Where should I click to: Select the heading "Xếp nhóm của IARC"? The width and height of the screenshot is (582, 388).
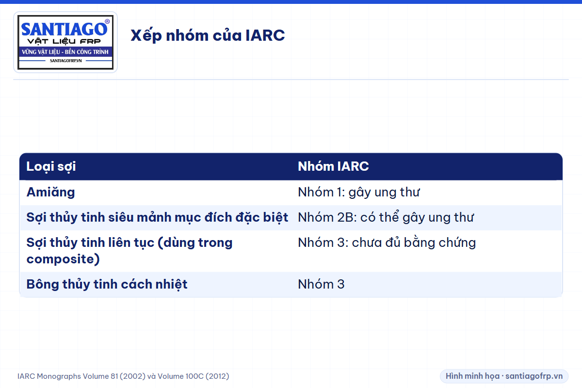pyautogui.click(x=208, y=35)
